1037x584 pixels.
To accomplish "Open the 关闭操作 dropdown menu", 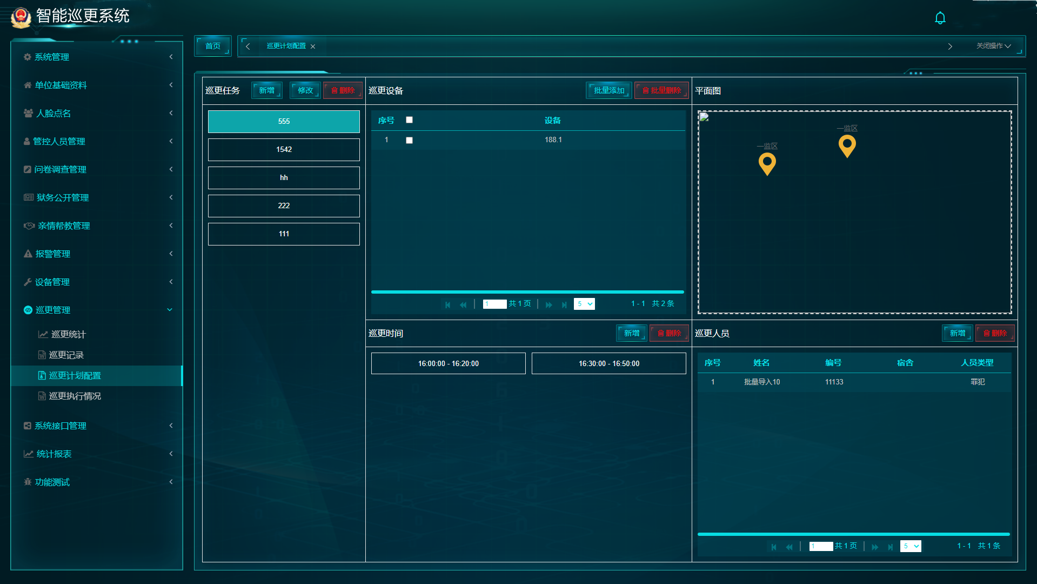I will tap(993, 46).
